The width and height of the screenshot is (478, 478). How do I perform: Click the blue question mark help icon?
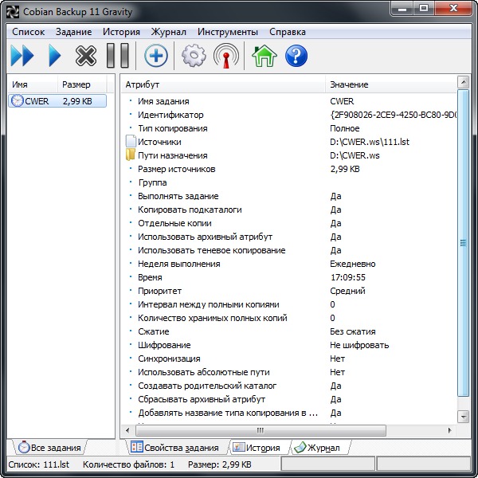click(x=296, y=56)
